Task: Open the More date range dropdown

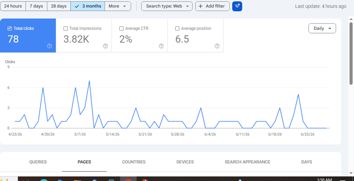Action: (118, 6)
